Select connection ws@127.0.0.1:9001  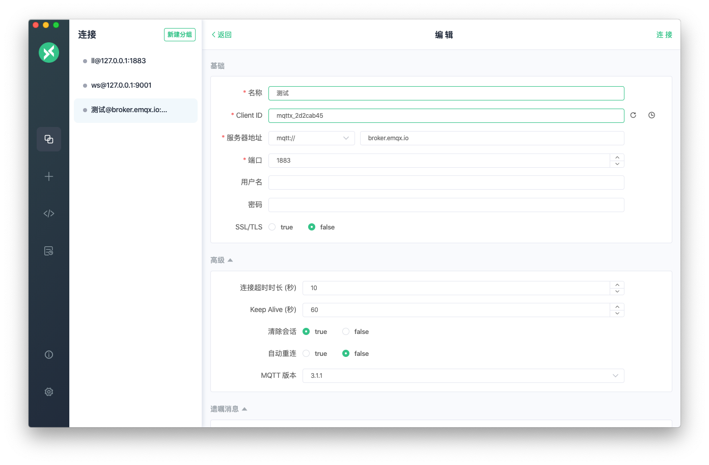[x=135, y=85]
